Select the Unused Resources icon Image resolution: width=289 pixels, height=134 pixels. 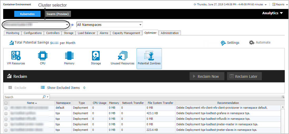(122, 56)
